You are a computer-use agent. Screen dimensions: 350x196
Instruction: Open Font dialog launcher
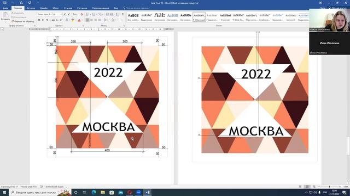click(83, 26)
